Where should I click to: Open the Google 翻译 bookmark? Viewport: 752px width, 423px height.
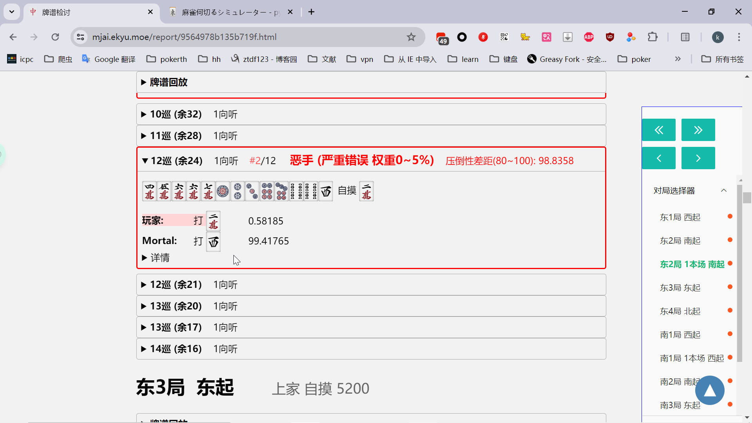[x=109, y=59]
